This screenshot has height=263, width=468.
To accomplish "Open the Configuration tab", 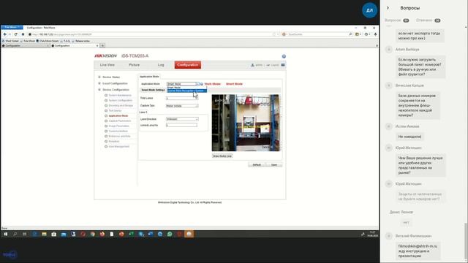I will point(188,65).
